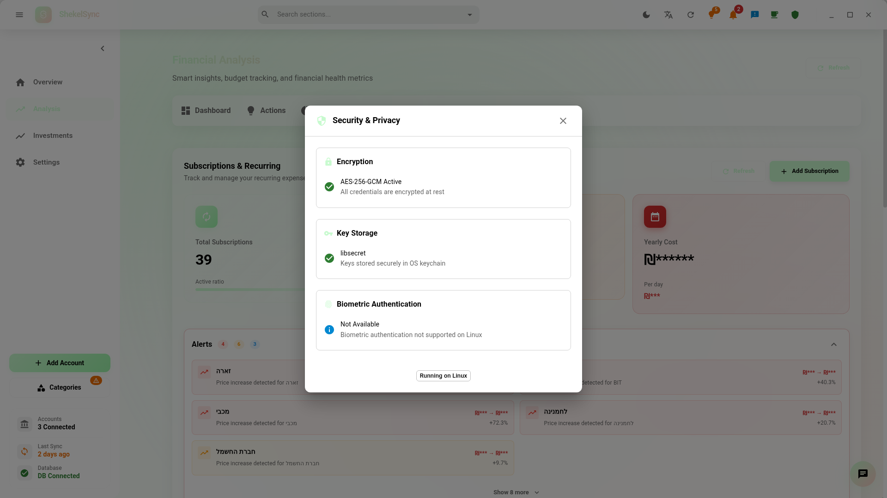The image size is (887, 498).
Task: Open Investments in the sidebar
Action: tap(53, 136)
